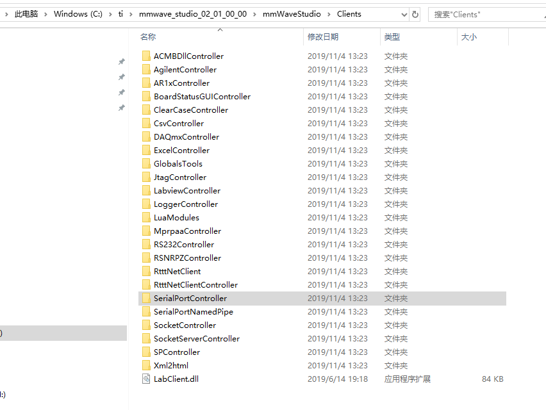Select the LabClient.dll file name
Viewport: 546px width, 410px height.
click(x=176, y=379)
